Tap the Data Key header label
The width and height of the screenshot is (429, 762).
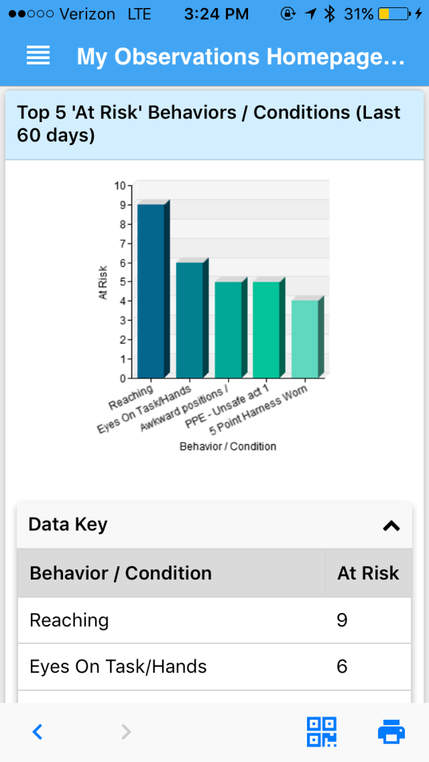point(68,525)
